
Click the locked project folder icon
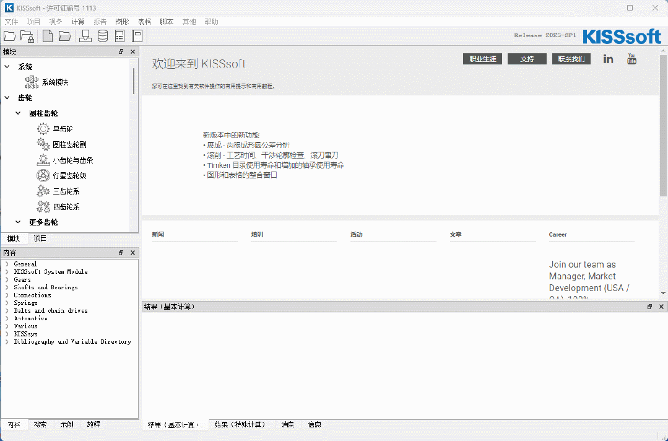[x=27, y=36]
